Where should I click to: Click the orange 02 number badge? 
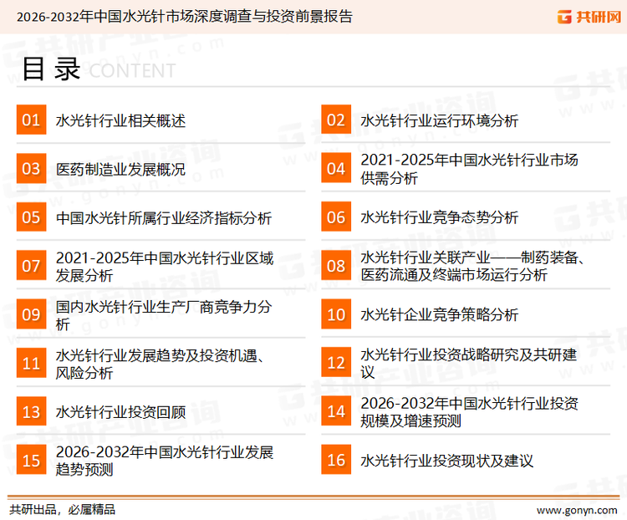click(336, 120)
